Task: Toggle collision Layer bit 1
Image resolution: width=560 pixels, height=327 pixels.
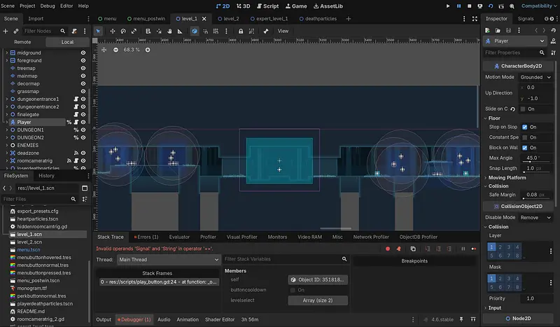Action: point(493,246)
